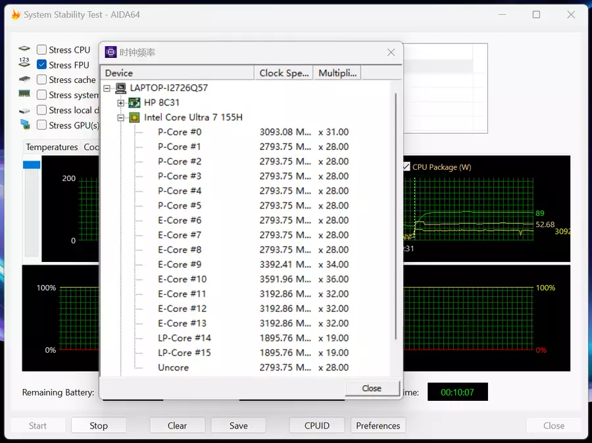Click the Intel Core Ultra 7 155H CPU icon
Viewport: 592px width, 443px height.
(x=134, y=117)
